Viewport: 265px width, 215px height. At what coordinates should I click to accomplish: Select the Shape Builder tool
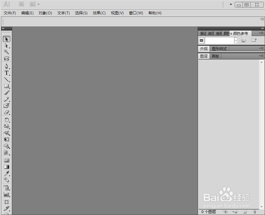(x=7, y=146)
